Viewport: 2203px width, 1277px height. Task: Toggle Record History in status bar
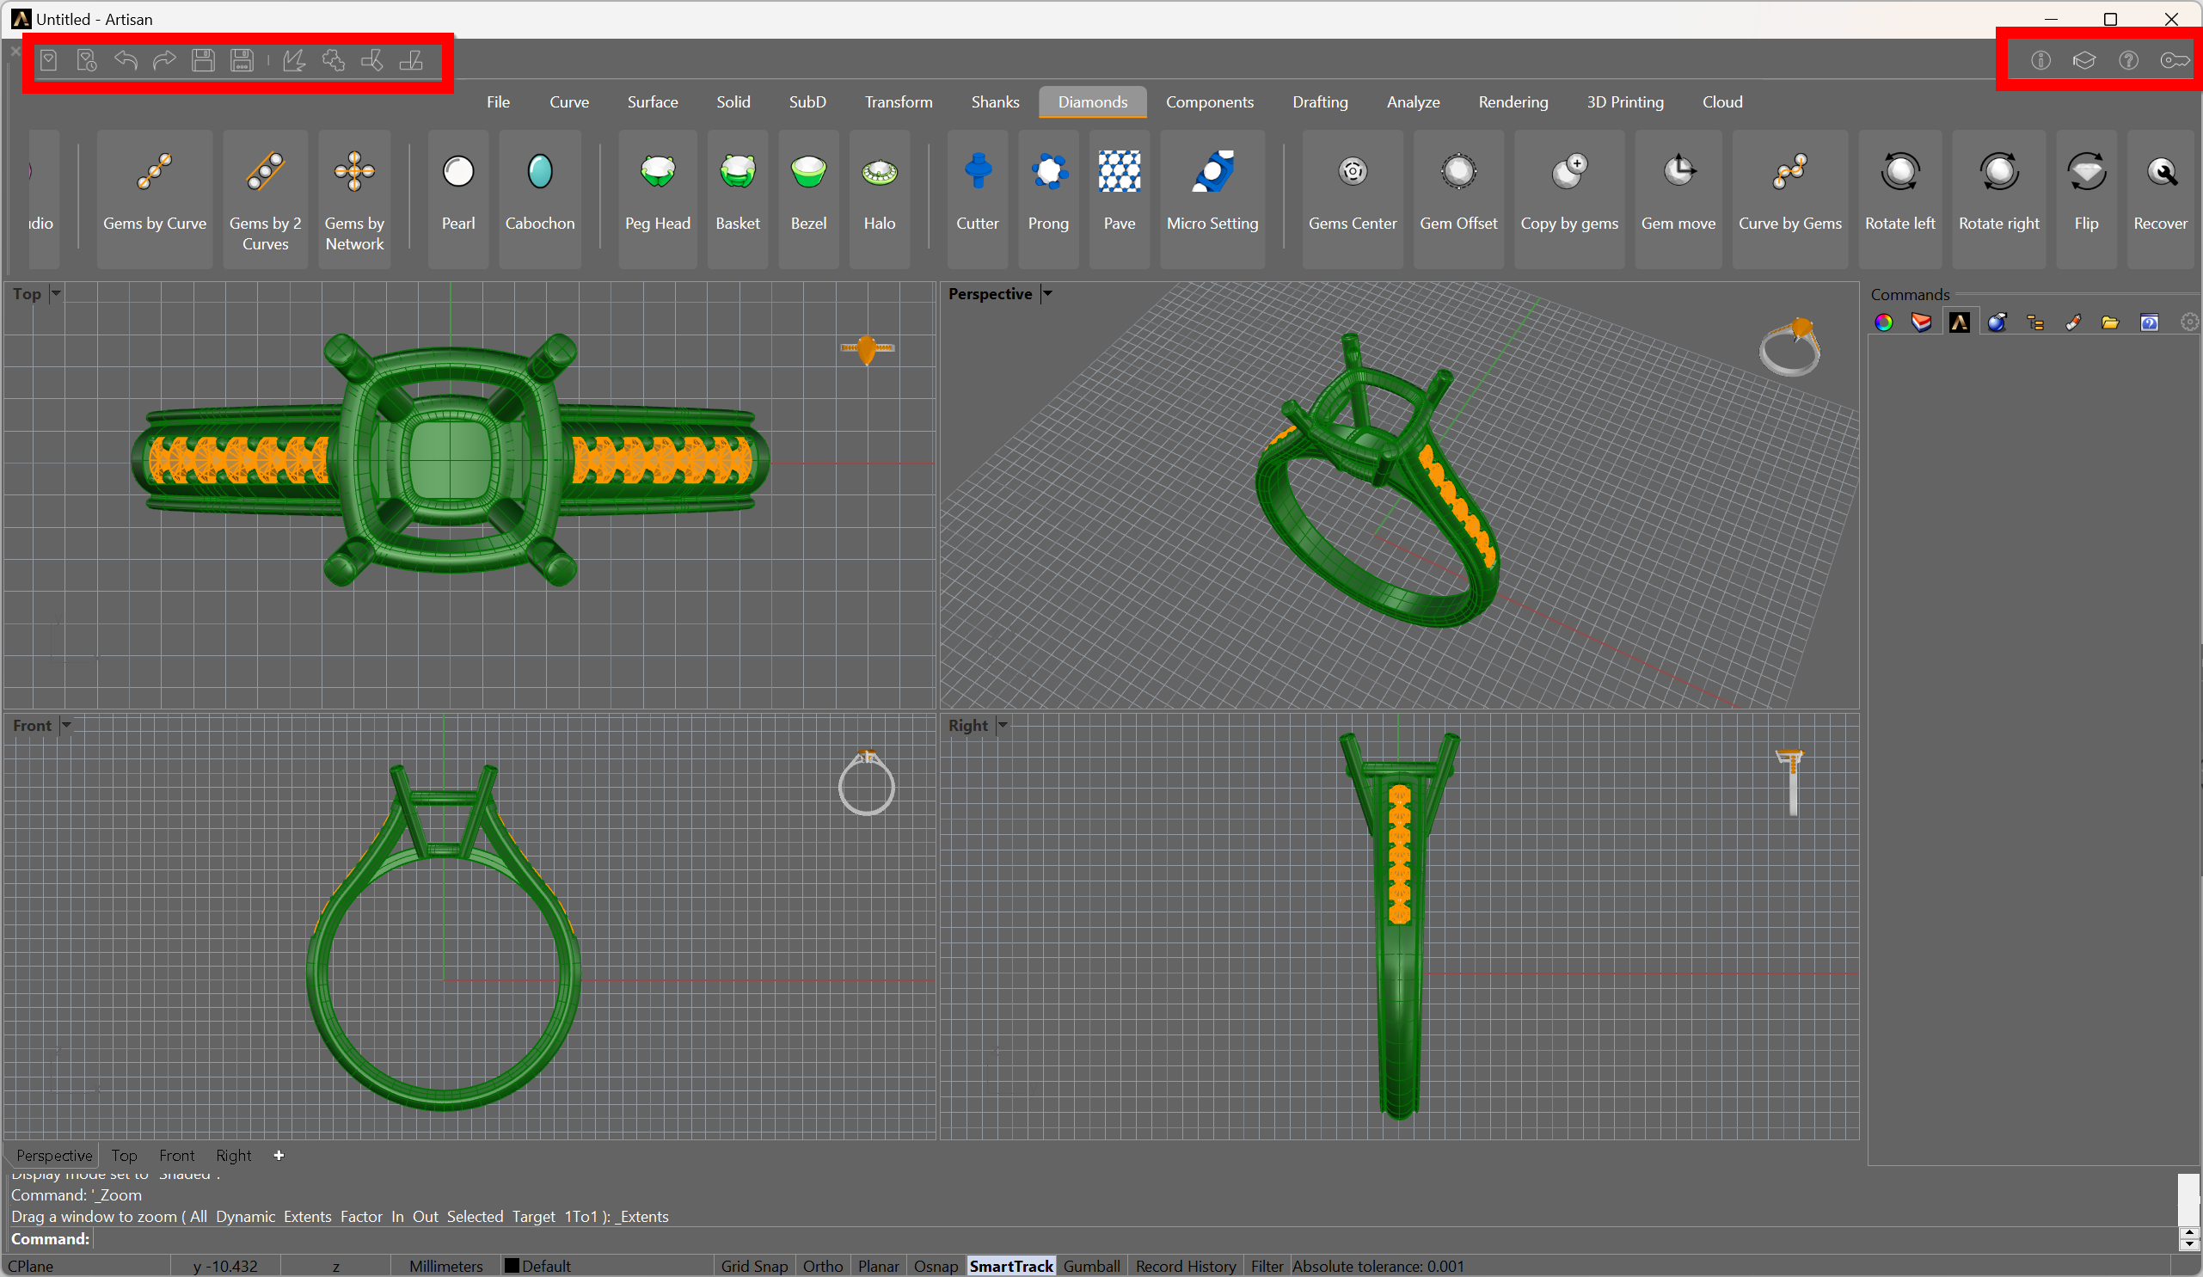pyautogui.click(x=1186, y=1266)
